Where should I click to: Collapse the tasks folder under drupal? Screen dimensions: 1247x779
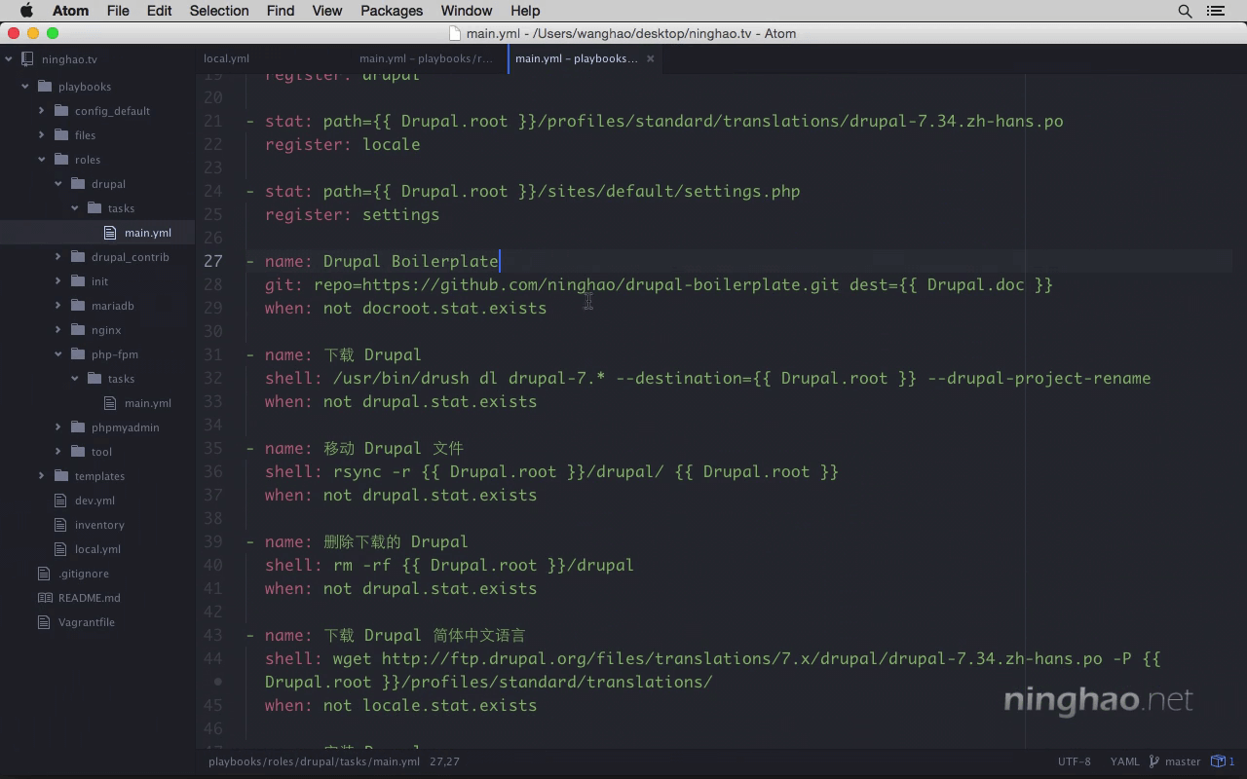point(75,208)
